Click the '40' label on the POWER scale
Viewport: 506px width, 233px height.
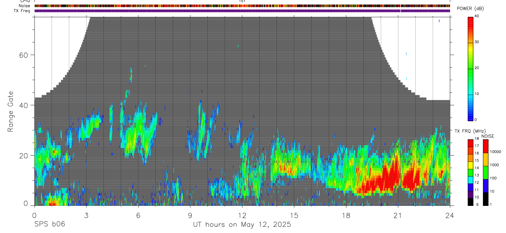(x=477, y=16)
